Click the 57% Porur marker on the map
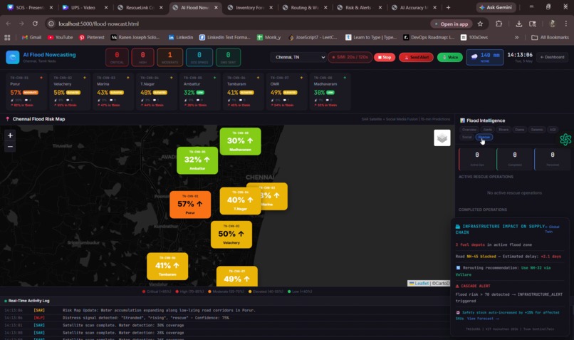The width and height of the screenshot is (574, 340). coord(190,205)
